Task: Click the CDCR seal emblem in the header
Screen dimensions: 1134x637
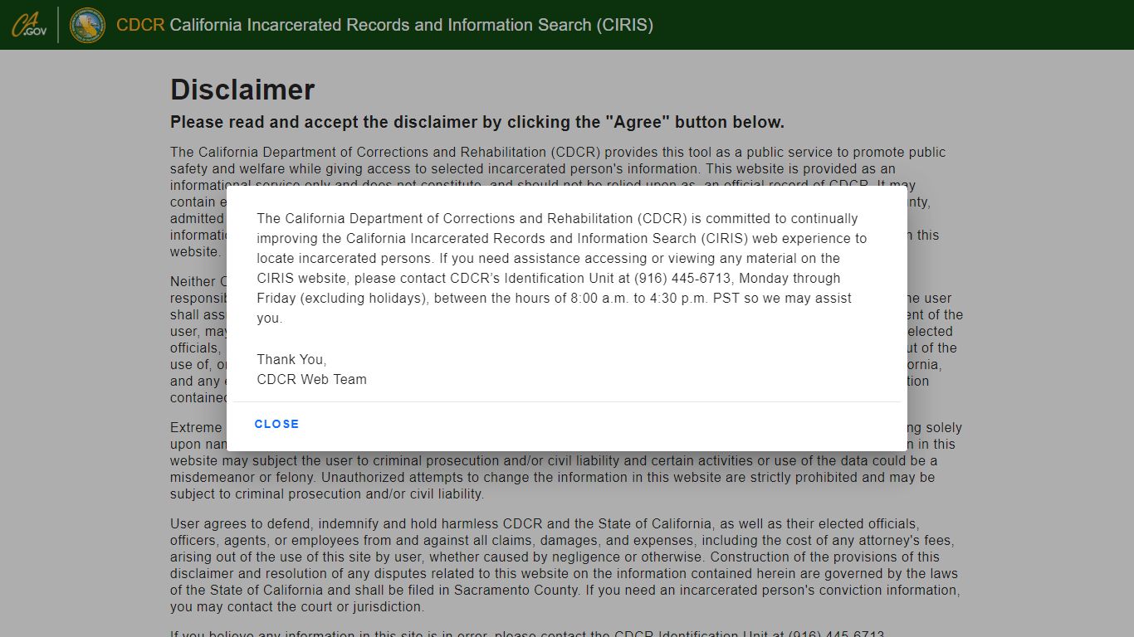Action: (86, 24)
